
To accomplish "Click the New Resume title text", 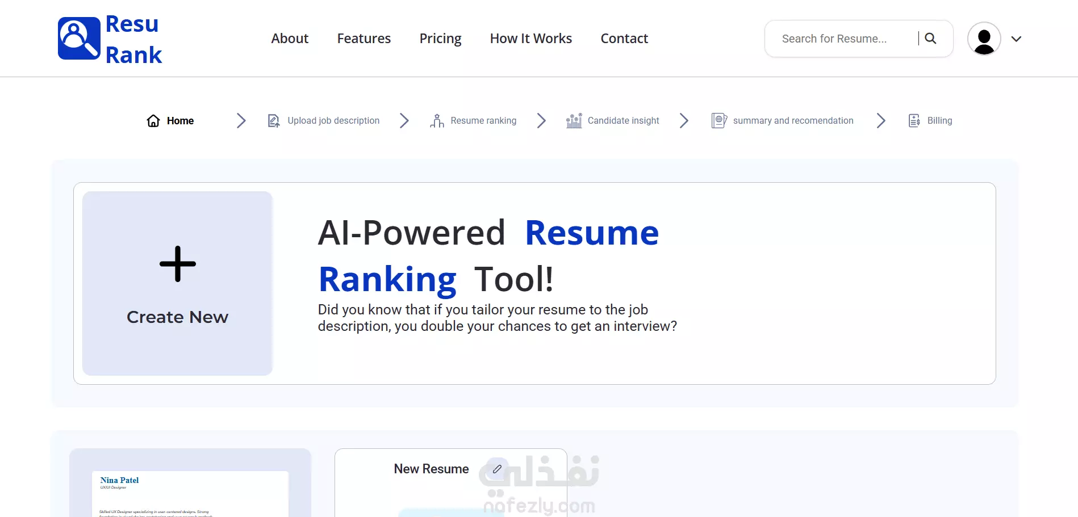I will (x=432, y=469).
